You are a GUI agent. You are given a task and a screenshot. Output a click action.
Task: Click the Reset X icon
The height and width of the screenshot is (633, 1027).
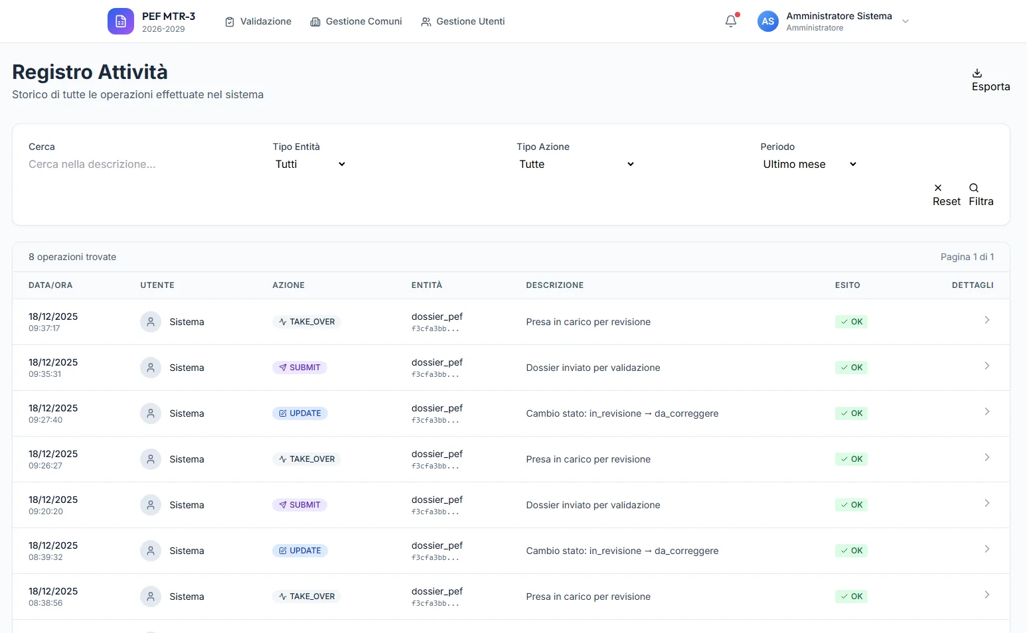pos(938,188)
